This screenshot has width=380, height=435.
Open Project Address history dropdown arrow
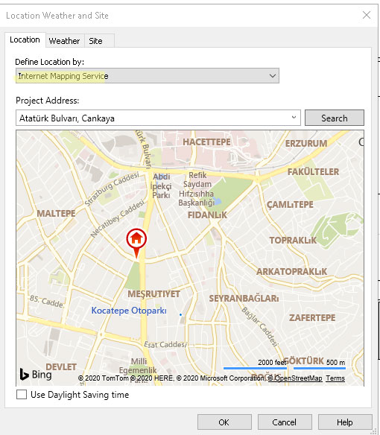point(294,118)
